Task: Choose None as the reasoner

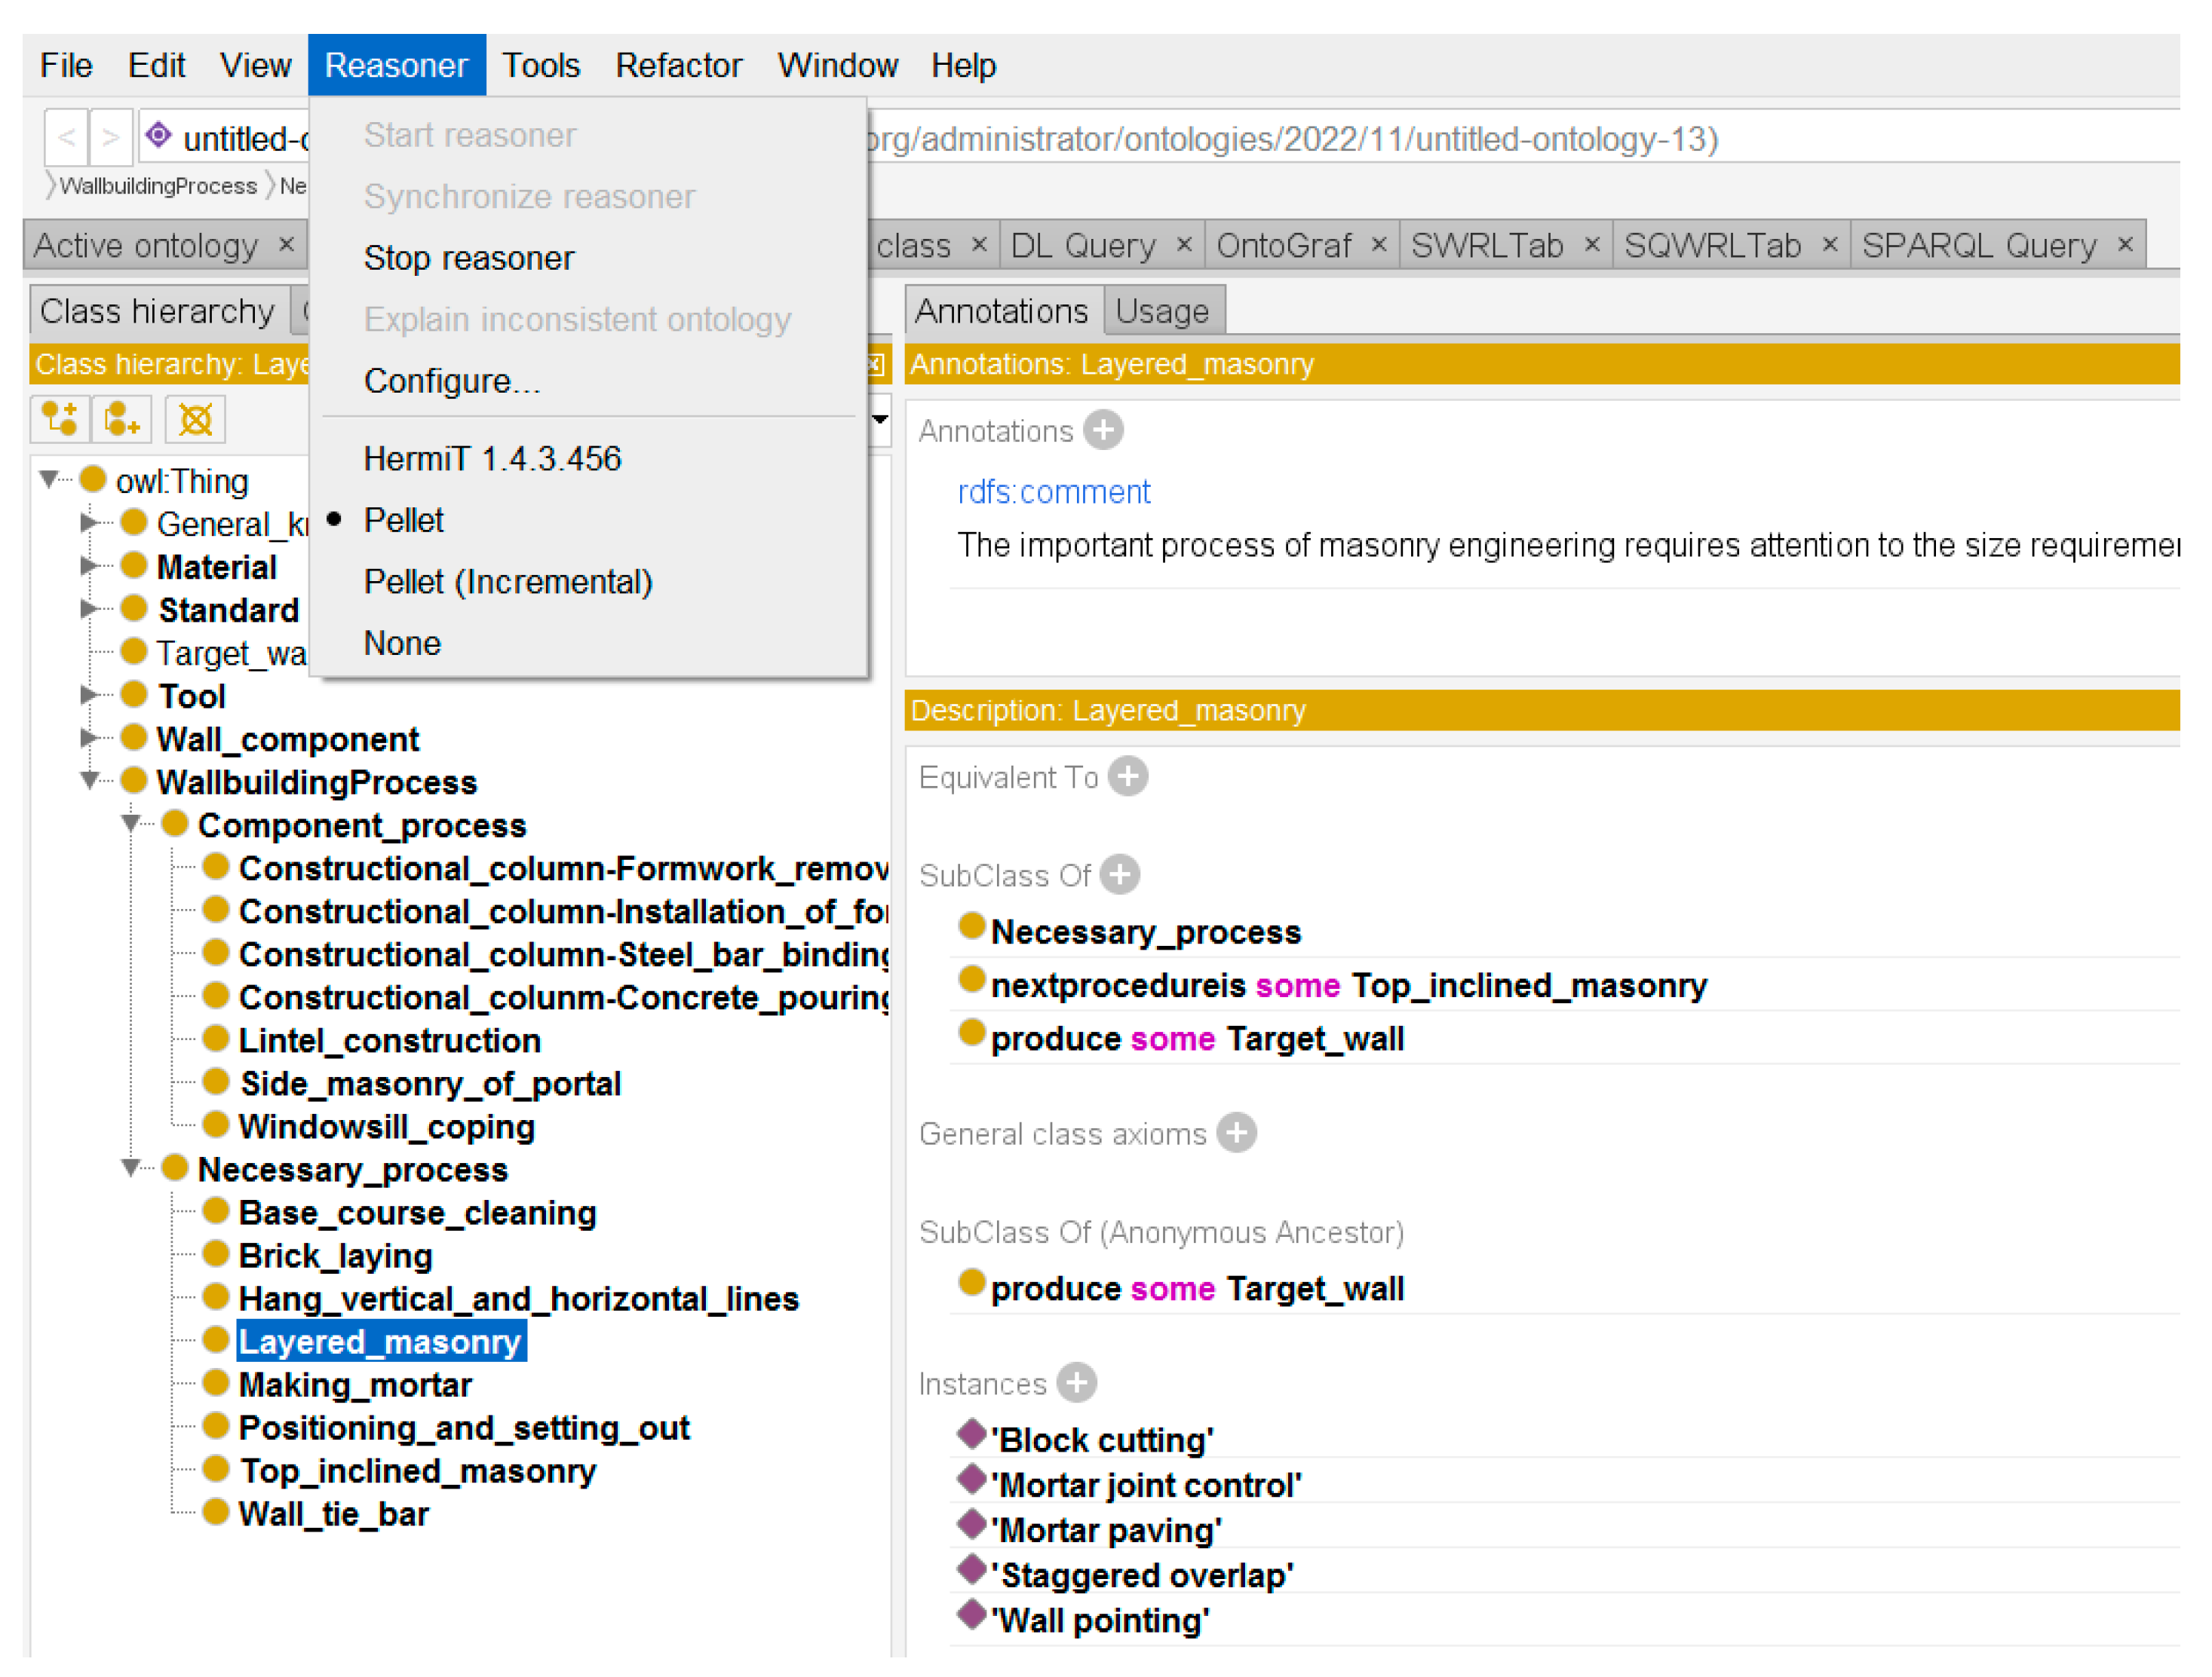Action: pyautogui.click(x=402, y=644)
